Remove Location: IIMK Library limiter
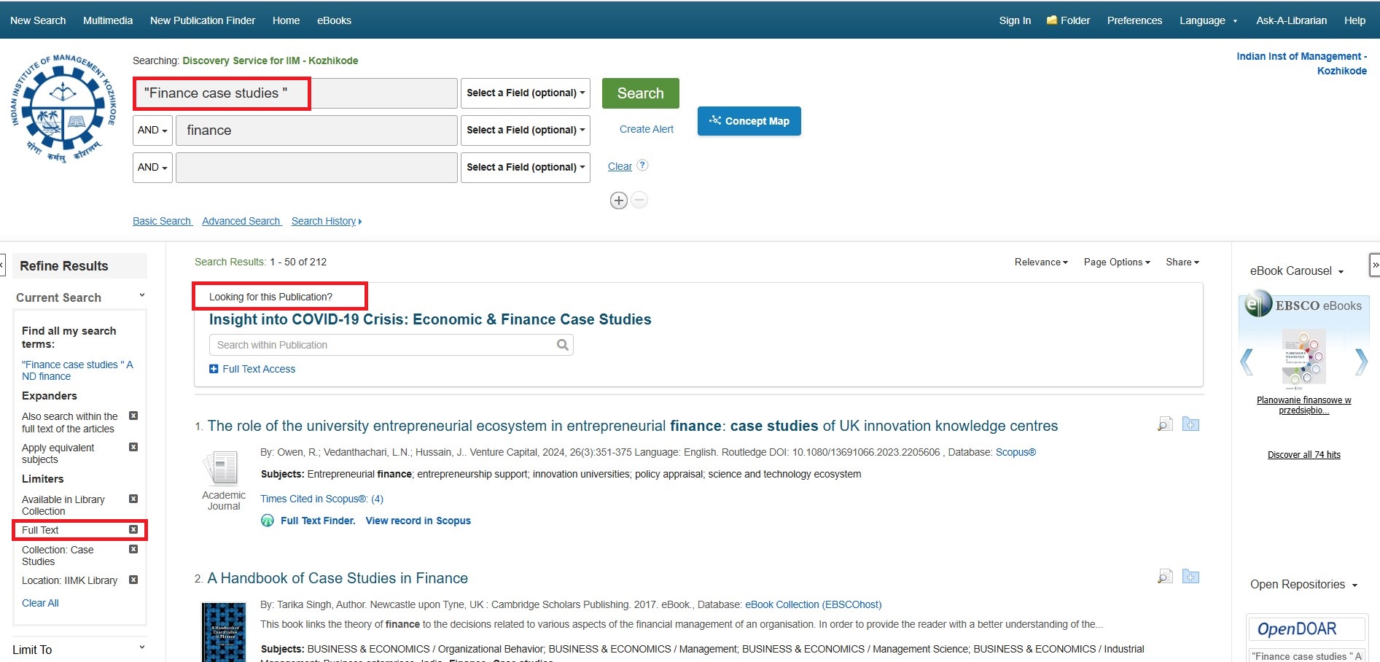Screen dimensions: 1380x662 pyautogui.click(x=133, y=580)
